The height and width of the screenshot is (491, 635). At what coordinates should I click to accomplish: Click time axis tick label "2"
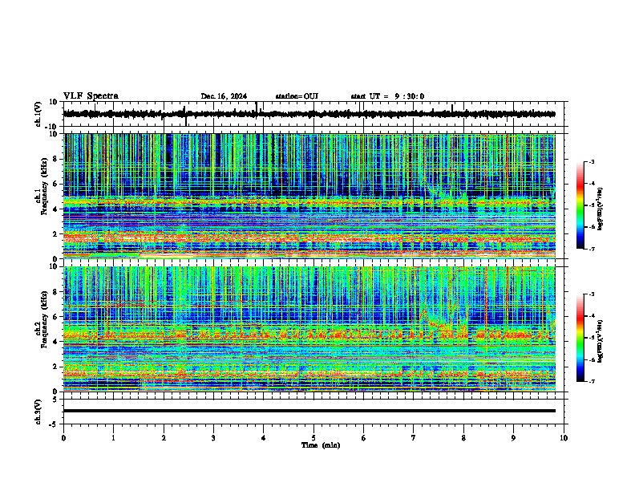[x=164, y=438]
